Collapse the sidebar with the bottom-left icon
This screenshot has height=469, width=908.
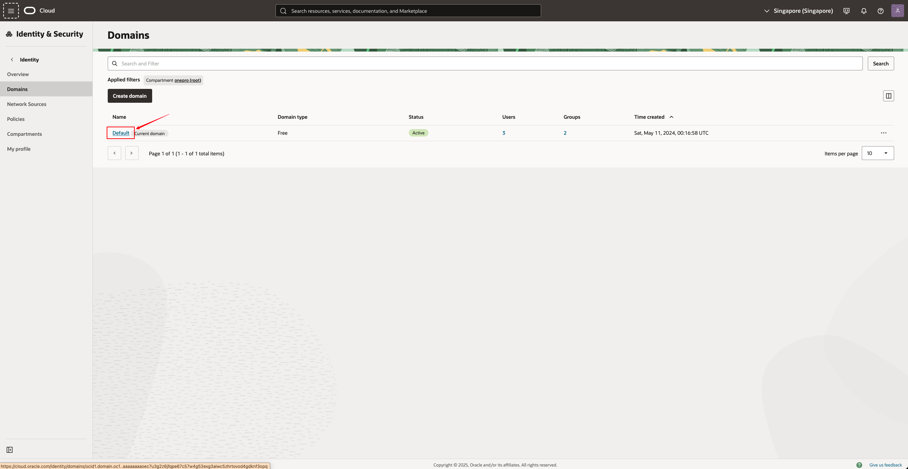[10, 450]
